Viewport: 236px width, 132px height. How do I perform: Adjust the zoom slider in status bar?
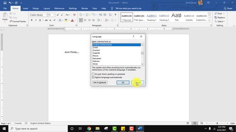[217, 123]
